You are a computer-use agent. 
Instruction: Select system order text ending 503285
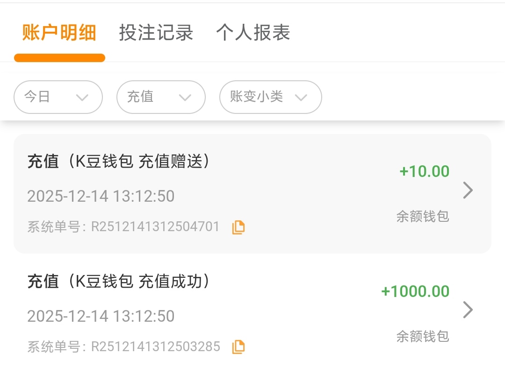(x=123, y=347)
